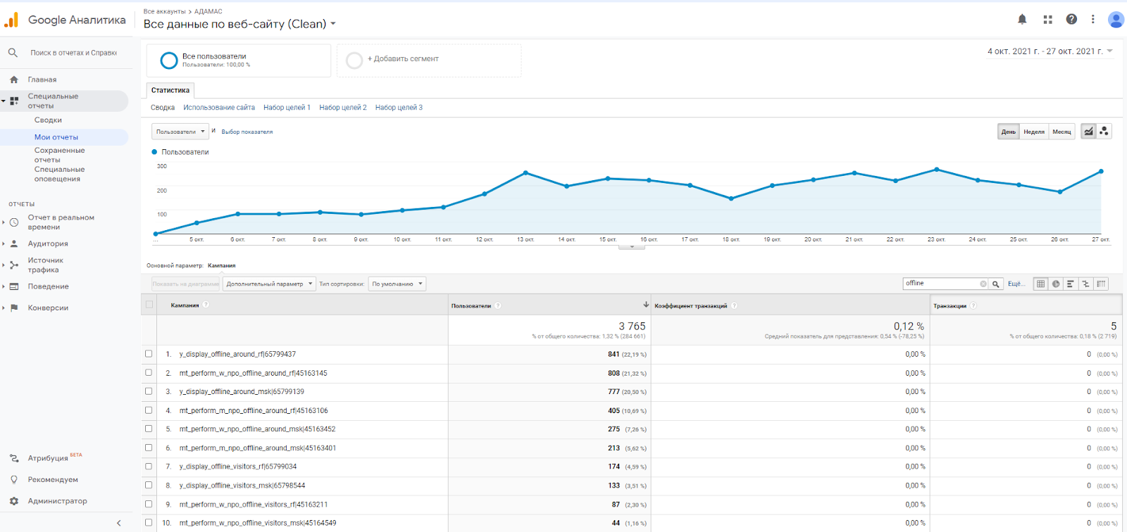
Task: Click Добавить сегмент to add segment
Action: click(402, 59)
